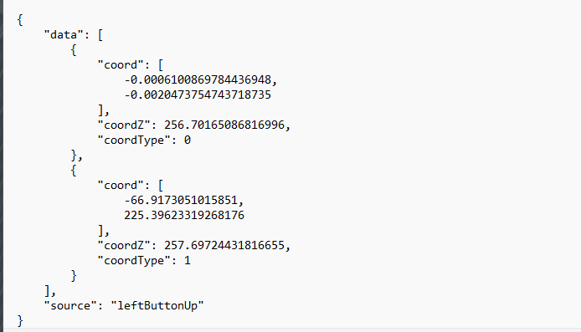This screenshot has height=332, width=581.
Task: Click the "source" key
Action: click(x=70, y=306)
